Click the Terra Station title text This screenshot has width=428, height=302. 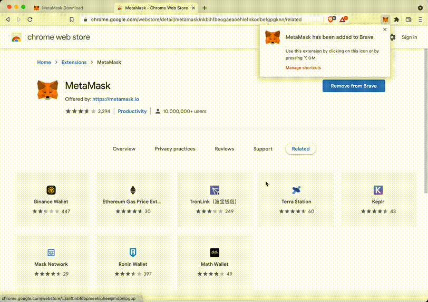tap(296, 202)
